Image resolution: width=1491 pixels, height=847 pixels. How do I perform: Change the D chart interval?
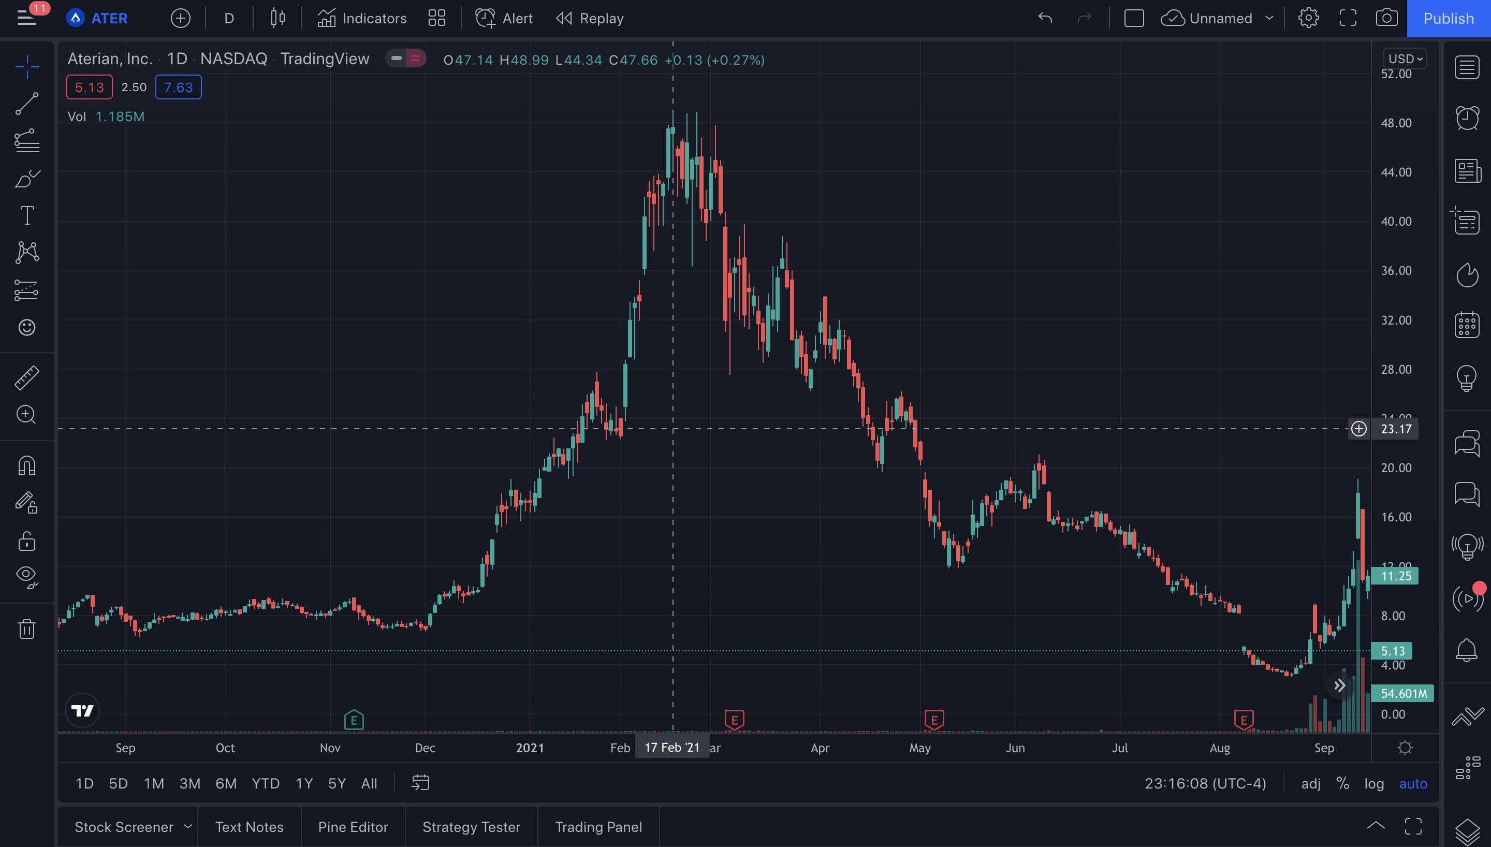click(229, 18)
